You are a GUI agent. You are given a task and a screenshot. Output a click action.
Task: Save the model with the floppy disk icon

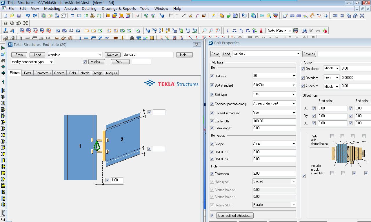click(19, 16)
